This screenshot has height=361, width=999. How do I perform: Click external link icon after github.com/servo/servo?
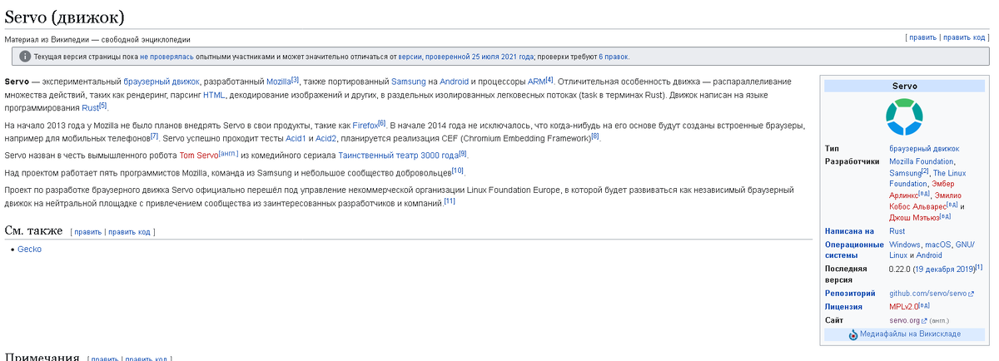click(971, 294)
